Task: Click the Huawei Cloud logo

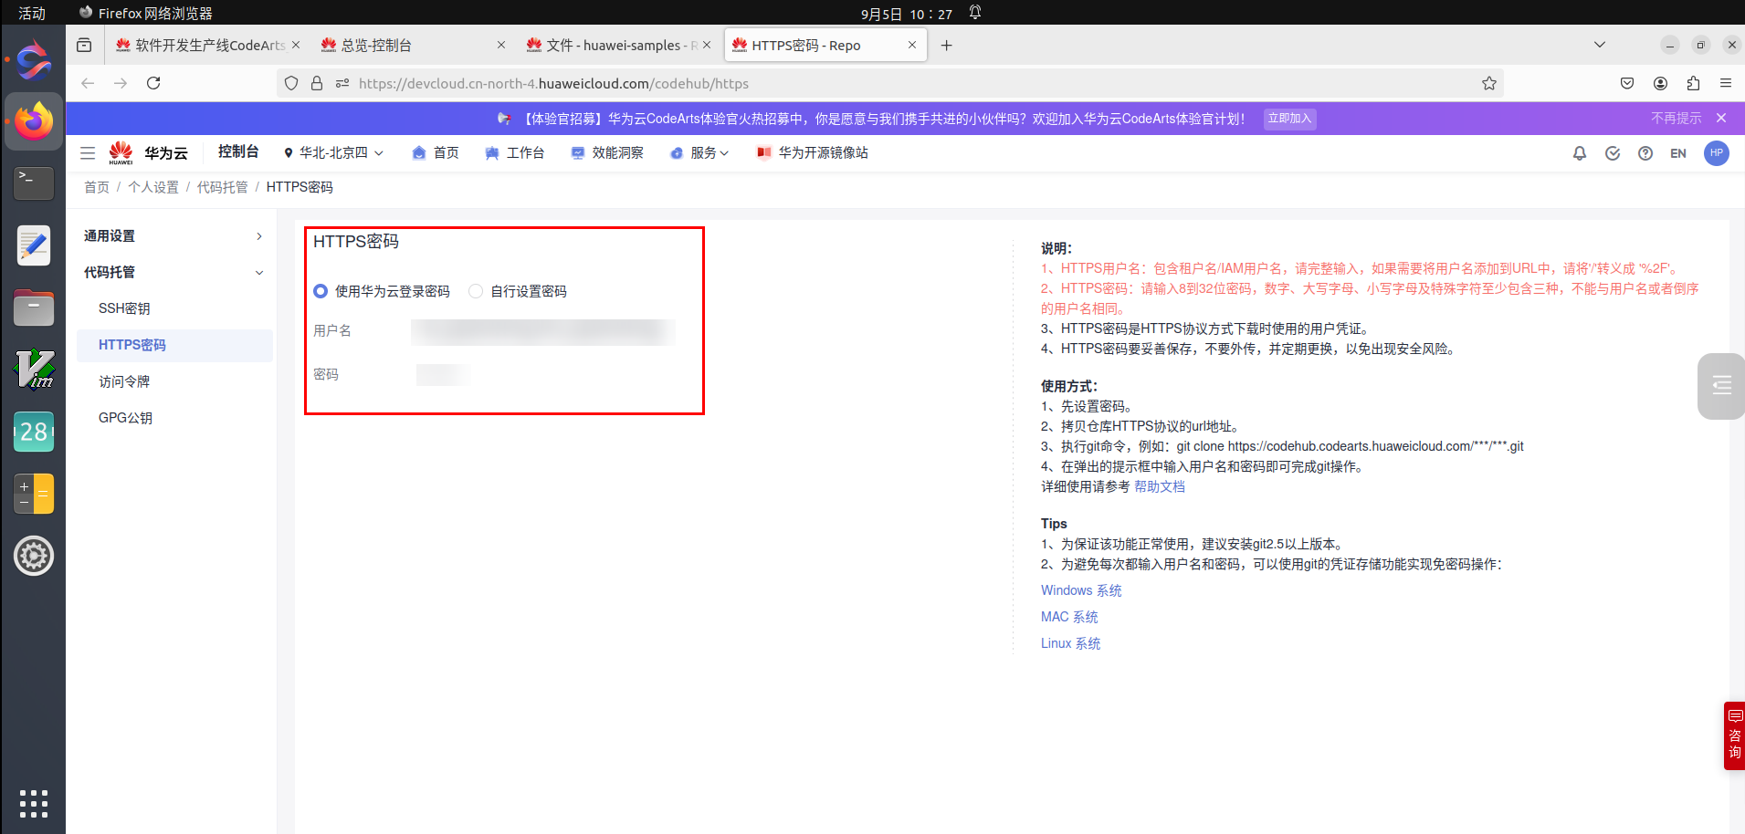Action: point(148,153)
